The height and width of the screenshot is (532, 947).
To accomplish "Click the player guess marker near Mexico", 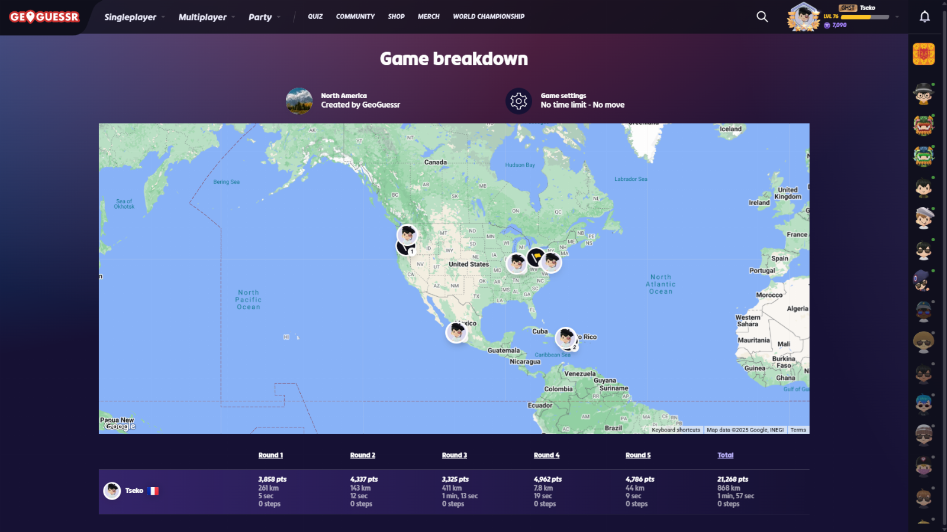I will [456, 332].
